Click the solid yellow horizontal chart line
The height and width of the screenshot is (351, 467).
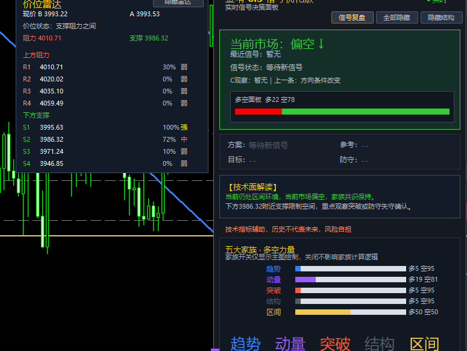pos(107,236)
